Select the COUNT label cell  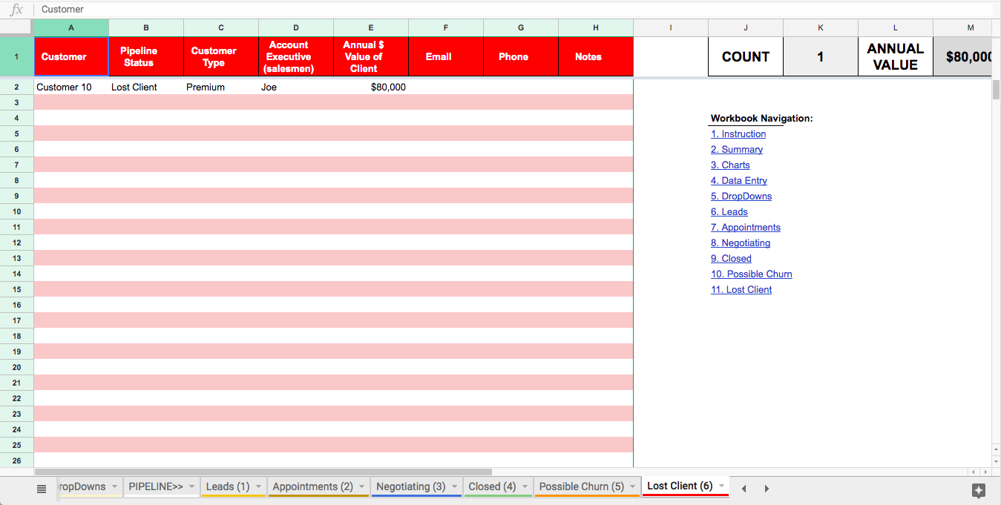click(x=746, y=56)
